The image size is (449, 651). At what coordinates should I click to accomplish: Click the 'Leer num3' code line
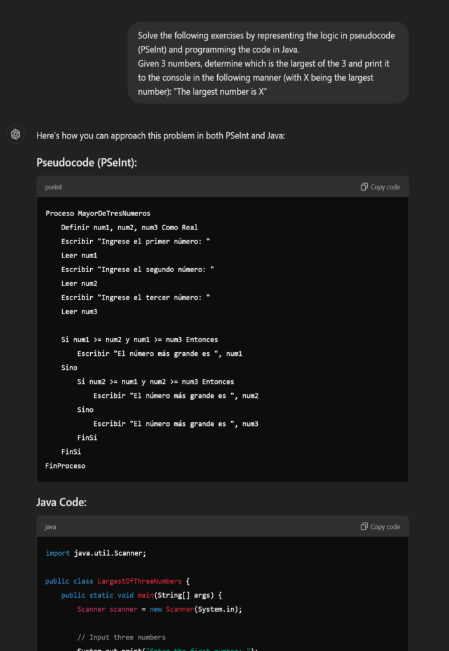coord(79,312)
